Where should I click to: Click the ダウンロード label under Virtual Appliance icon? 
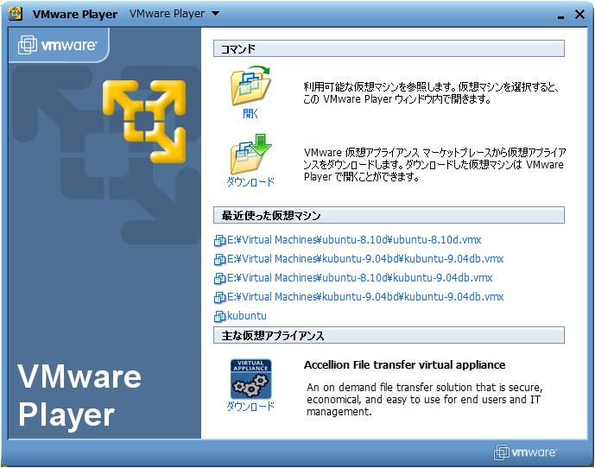point(250,406)
